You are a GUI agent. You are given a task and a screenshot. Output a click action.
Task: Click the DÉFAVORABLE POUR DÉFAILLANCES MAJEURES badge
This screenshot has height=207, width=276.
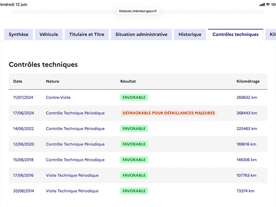point(169,113)
